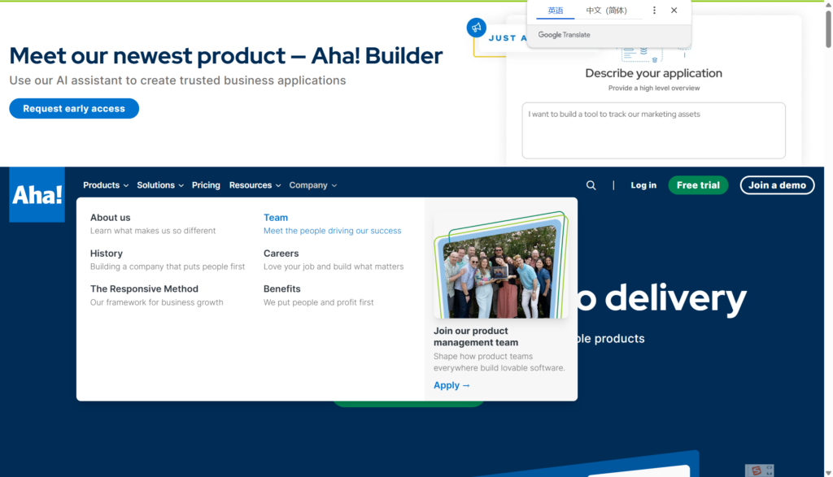Follow the Apply arrow link

pos(451,385)
